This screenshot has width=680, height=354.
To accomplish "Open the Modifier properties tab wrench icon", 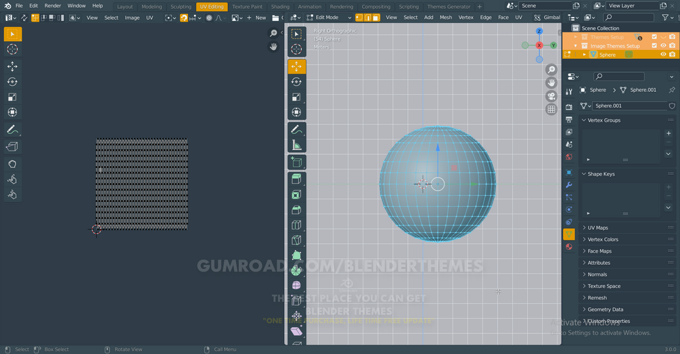I will point(569,185).
